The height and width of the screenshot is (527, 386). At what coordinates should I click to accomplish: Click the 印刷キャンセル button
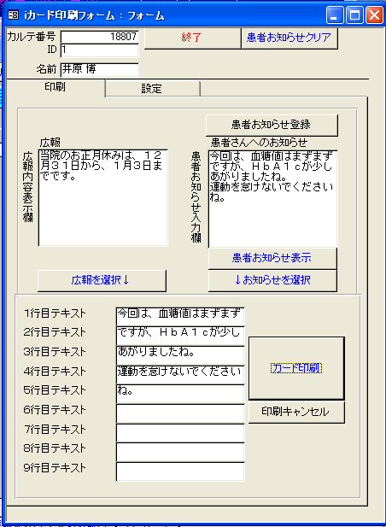(x=296, y=412)
